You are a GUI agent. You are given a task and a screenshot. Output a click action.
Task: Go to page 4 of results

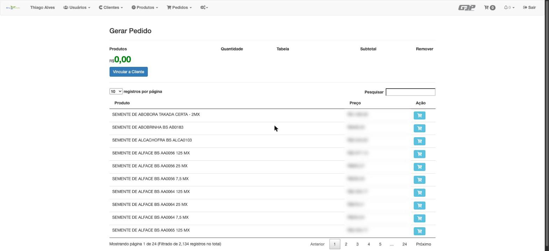[369, 244]
